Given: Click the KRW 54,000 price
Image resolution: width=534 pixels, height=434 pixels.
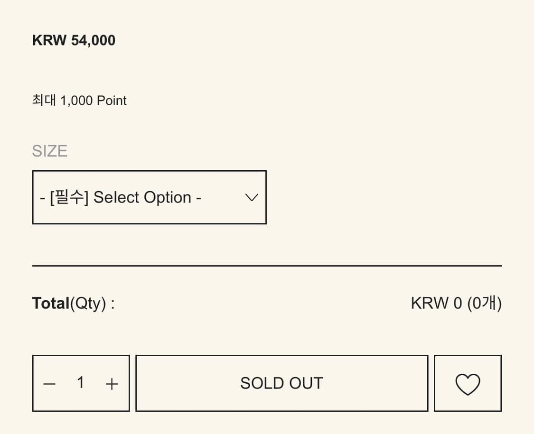Looking at the screenshot, I should point(74,40).
